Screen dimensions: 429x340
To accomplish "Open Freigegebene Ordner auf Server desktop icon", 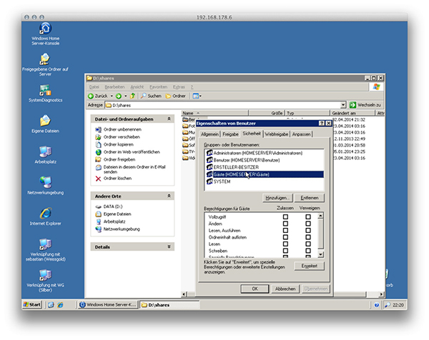I will click(x=45, y=64).
